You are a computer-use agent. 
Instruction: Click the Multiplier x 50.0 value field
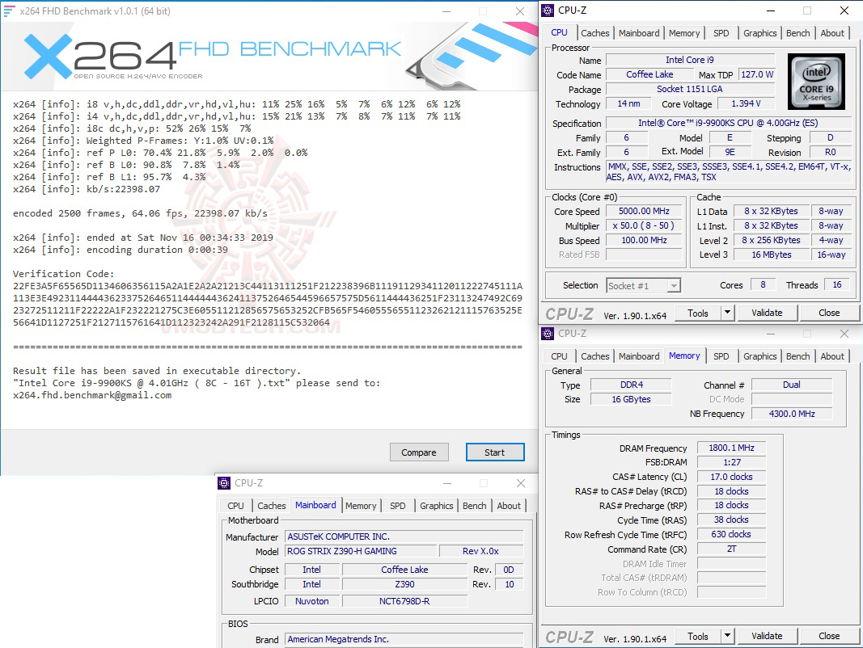tap(644, 226)
